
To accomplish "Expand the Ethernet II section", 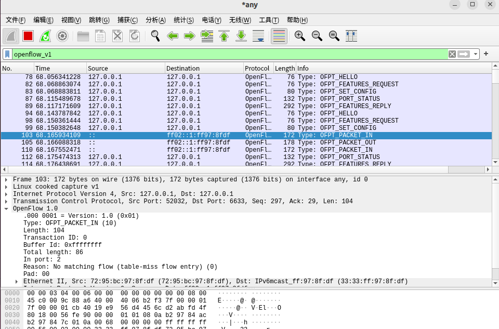I will pos(17,282).
